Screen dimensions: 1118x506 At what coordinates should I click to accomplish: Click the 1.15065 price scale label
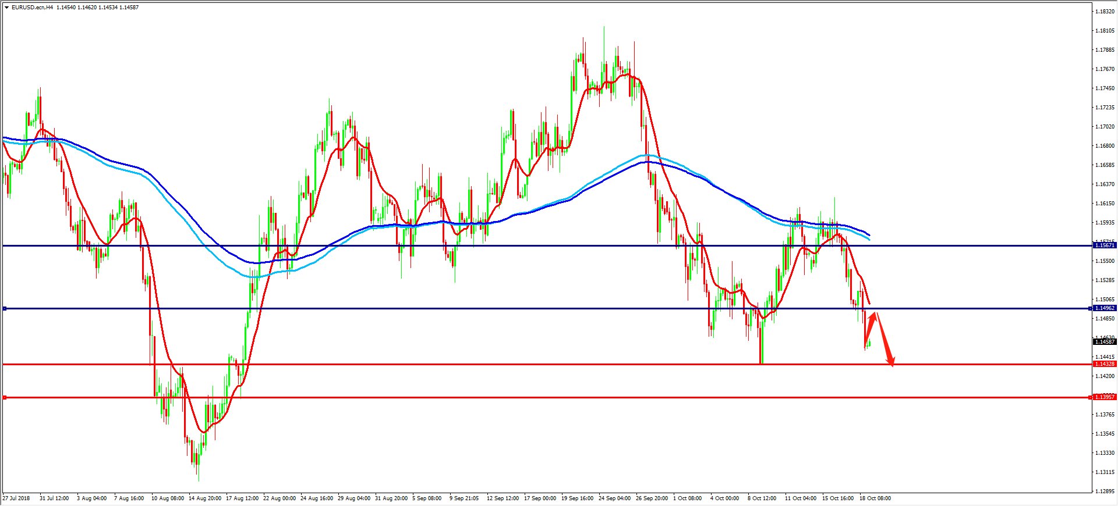point(1105,299)
